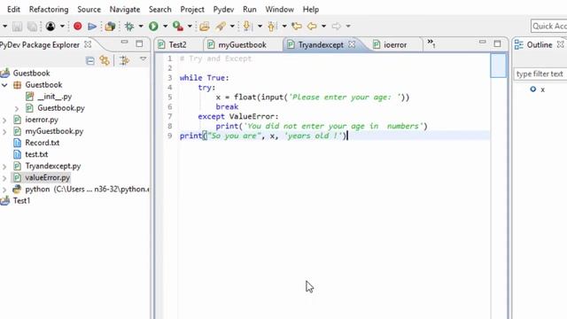The image size is (567, 319).
Task: Click the Quick Access search box
Action: (549, 26)
